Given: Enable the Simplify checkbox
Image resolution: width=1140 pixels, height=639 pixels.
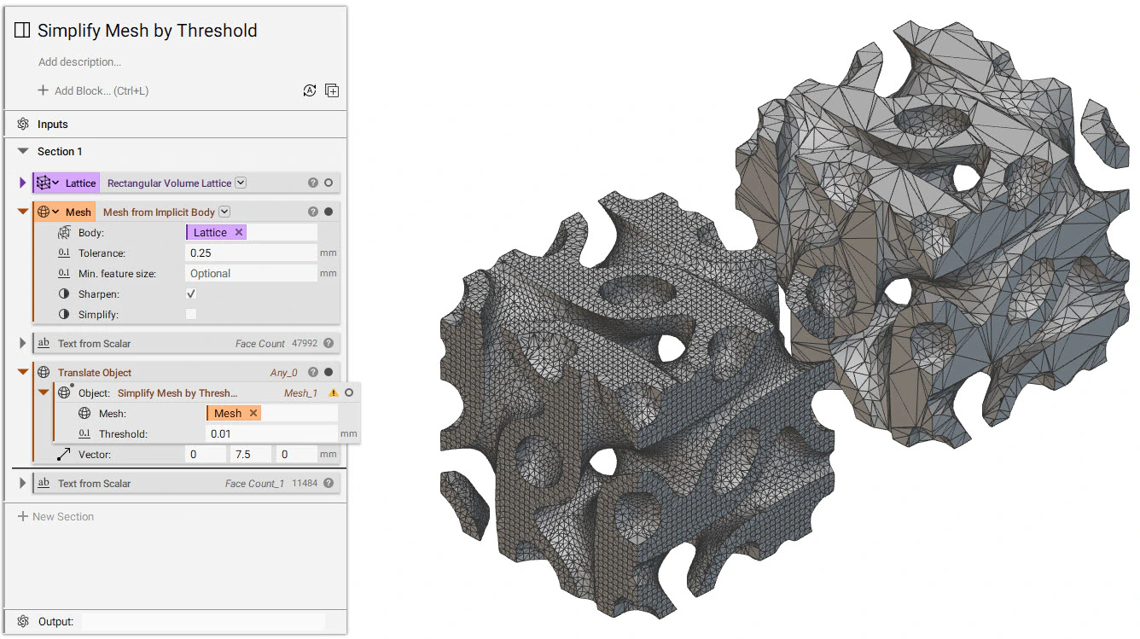Looking at the screenshot, I should (x=191, y=314).
